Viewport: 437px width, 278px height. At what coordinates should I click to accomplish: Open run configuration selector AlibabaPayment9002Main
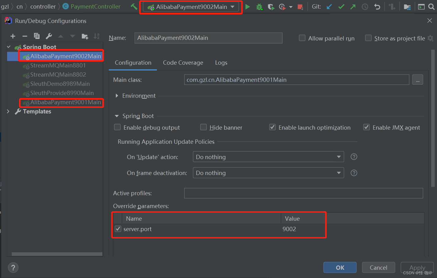tap(191, 7)
